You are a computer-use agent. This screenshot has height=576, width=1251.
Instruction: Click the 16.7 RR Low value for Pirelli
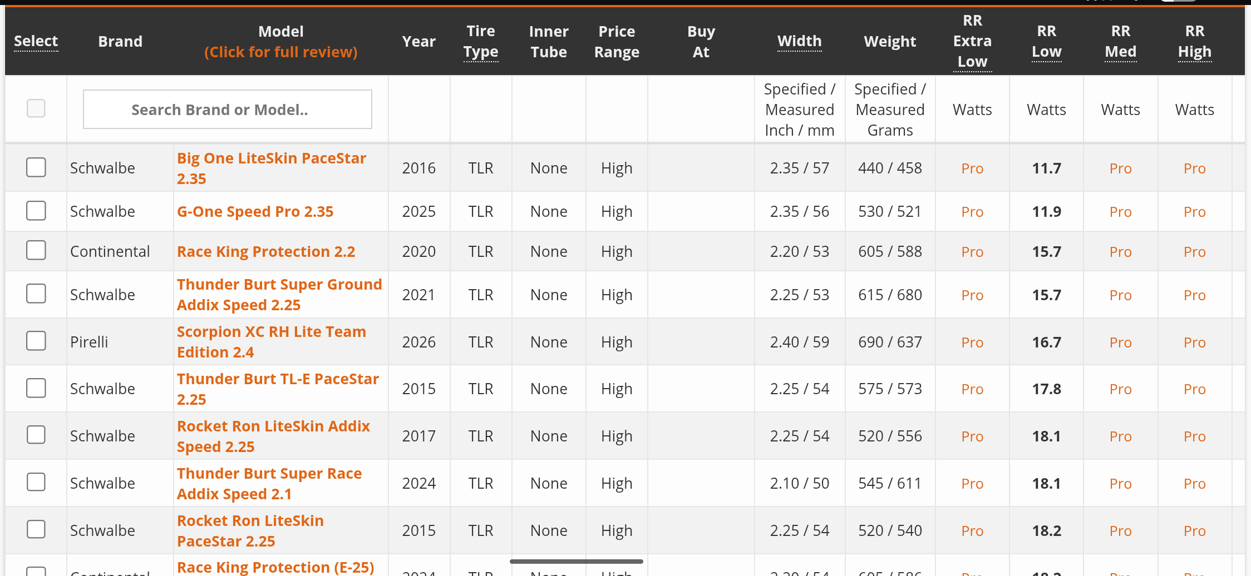(1047, 342)
